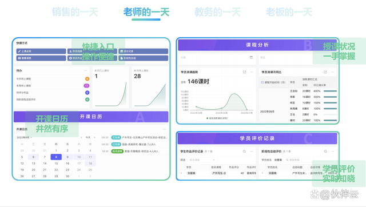366x207 pixels.
Task: Click the document icon on 阶段性总结 shortcut
Action: pyautogui.click(x=121, y=58)
